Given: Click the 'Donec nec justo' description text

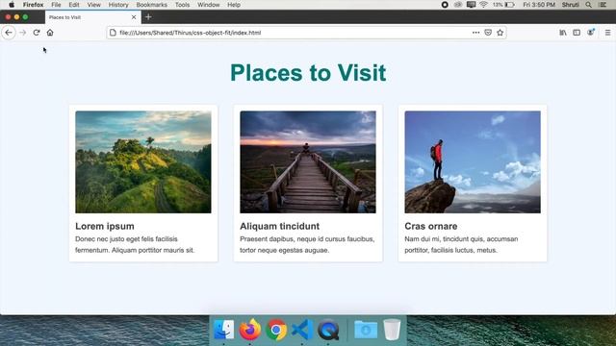Looking at the screenshot, I should (x=135, y=244).
